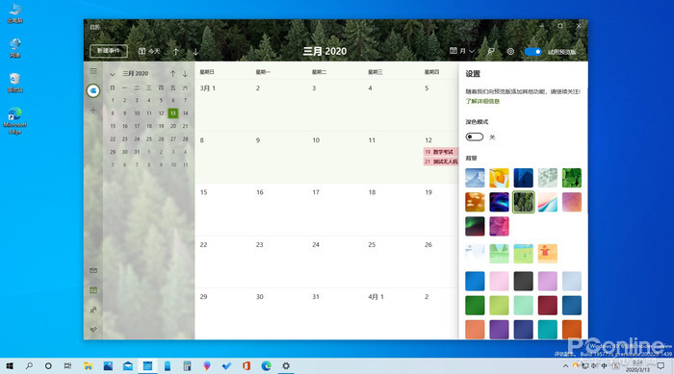Open the 测试无人机 event on the 12th
This screenshot has width=674, height=374.
441,162
